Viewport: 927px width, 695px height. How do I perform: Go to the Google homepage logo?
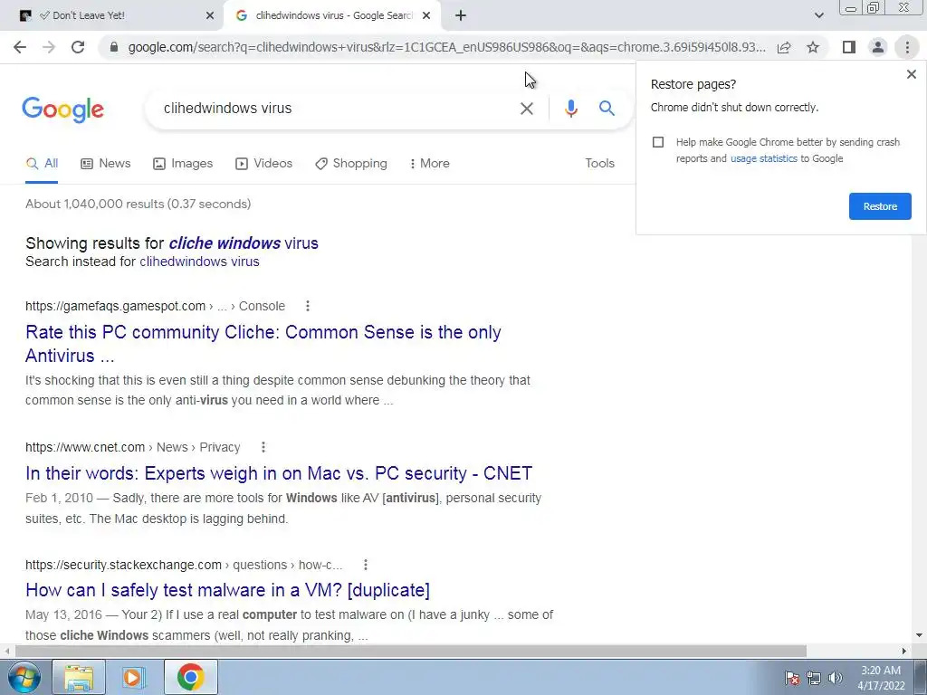62,109
